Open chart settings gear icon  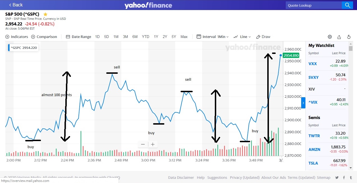click(x=330, y=37)
